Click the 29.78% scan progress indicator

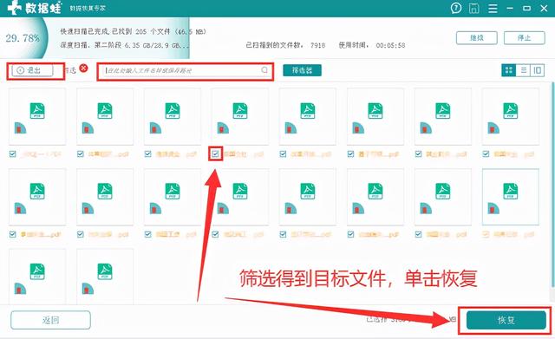(x=23, y=38)
